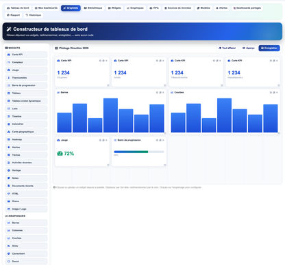Image resolution: width=285 pixels, height=265 pixels.
Task: Add an HTML widget from the palette
Action: [26, 193]
